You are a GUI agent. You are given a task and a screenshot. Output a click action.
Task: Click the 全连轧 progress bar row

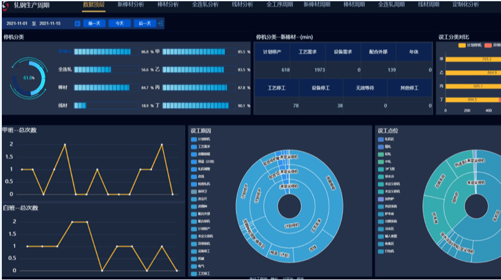point(103,70)
